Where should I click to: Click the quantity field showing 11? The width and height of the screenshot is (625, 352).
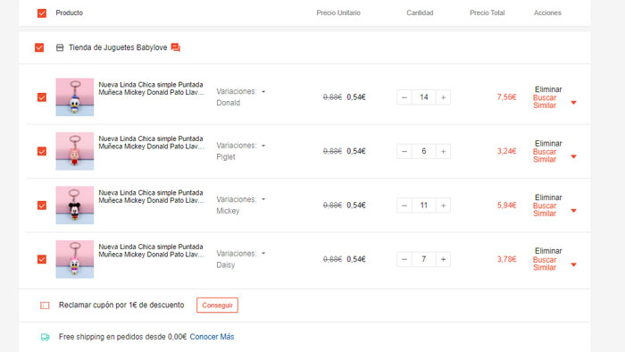coord(424,205)
